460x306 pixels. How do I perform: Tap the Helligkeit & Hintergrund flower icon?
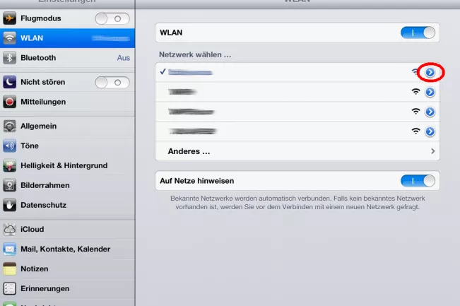[x=9, y=165]
